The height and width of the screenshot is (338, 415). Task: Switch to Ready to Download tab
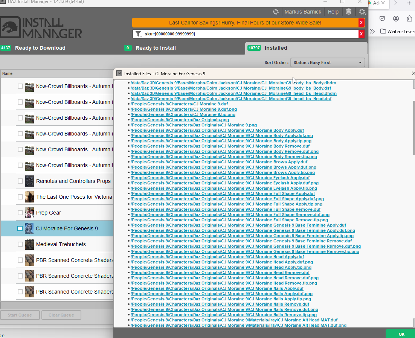[40, 48]
